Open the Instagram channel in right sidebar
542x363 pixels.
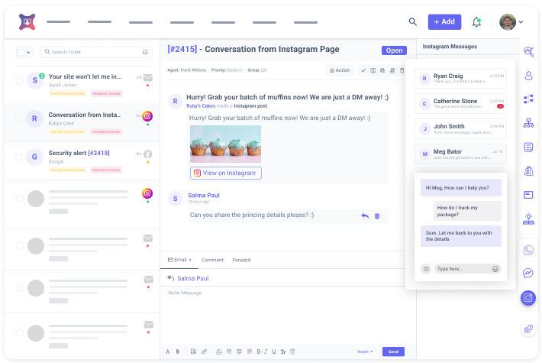[x=528, y=298]
